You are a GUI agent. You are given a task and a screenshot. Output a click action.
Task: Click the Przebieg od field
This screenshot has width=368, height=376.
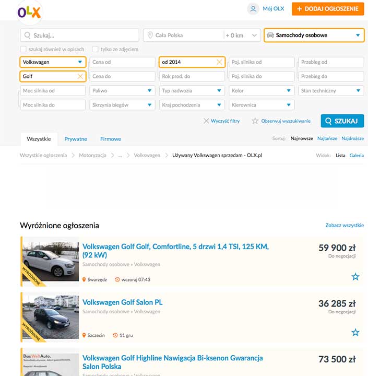[331, 62]
